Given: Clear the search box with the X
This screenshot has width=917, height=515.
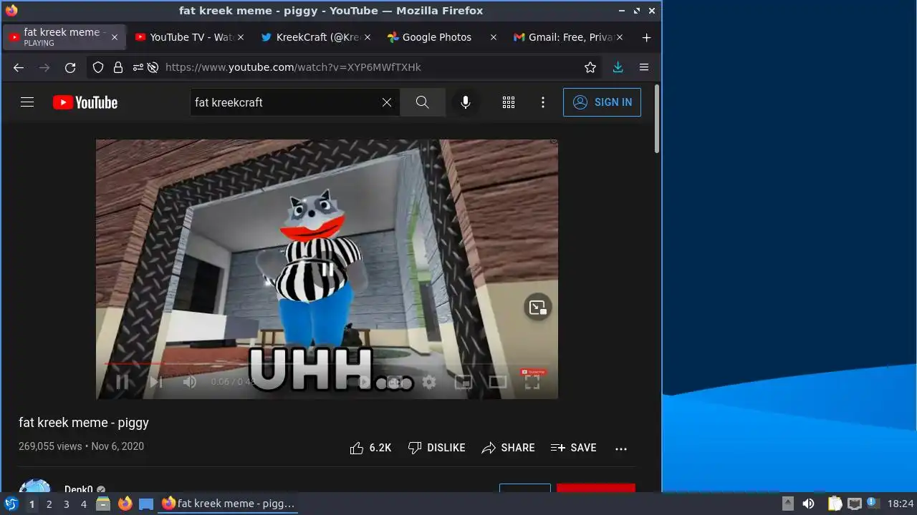Looking at the screenshot, I should (387, 102).
